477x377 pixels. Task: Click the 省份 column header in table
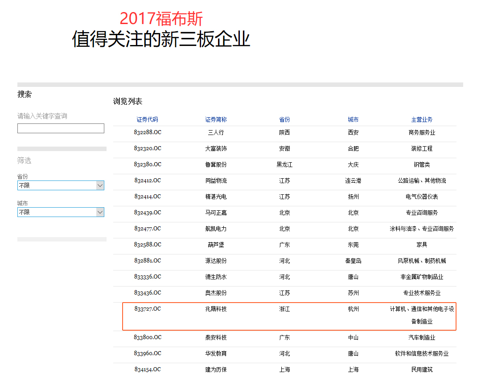pos(284,119)
